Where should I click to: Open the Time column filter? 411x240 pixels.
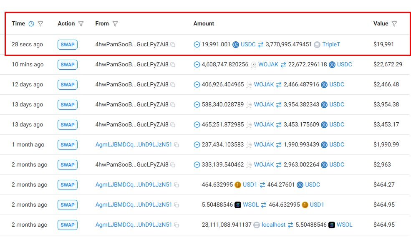(40, 24)
